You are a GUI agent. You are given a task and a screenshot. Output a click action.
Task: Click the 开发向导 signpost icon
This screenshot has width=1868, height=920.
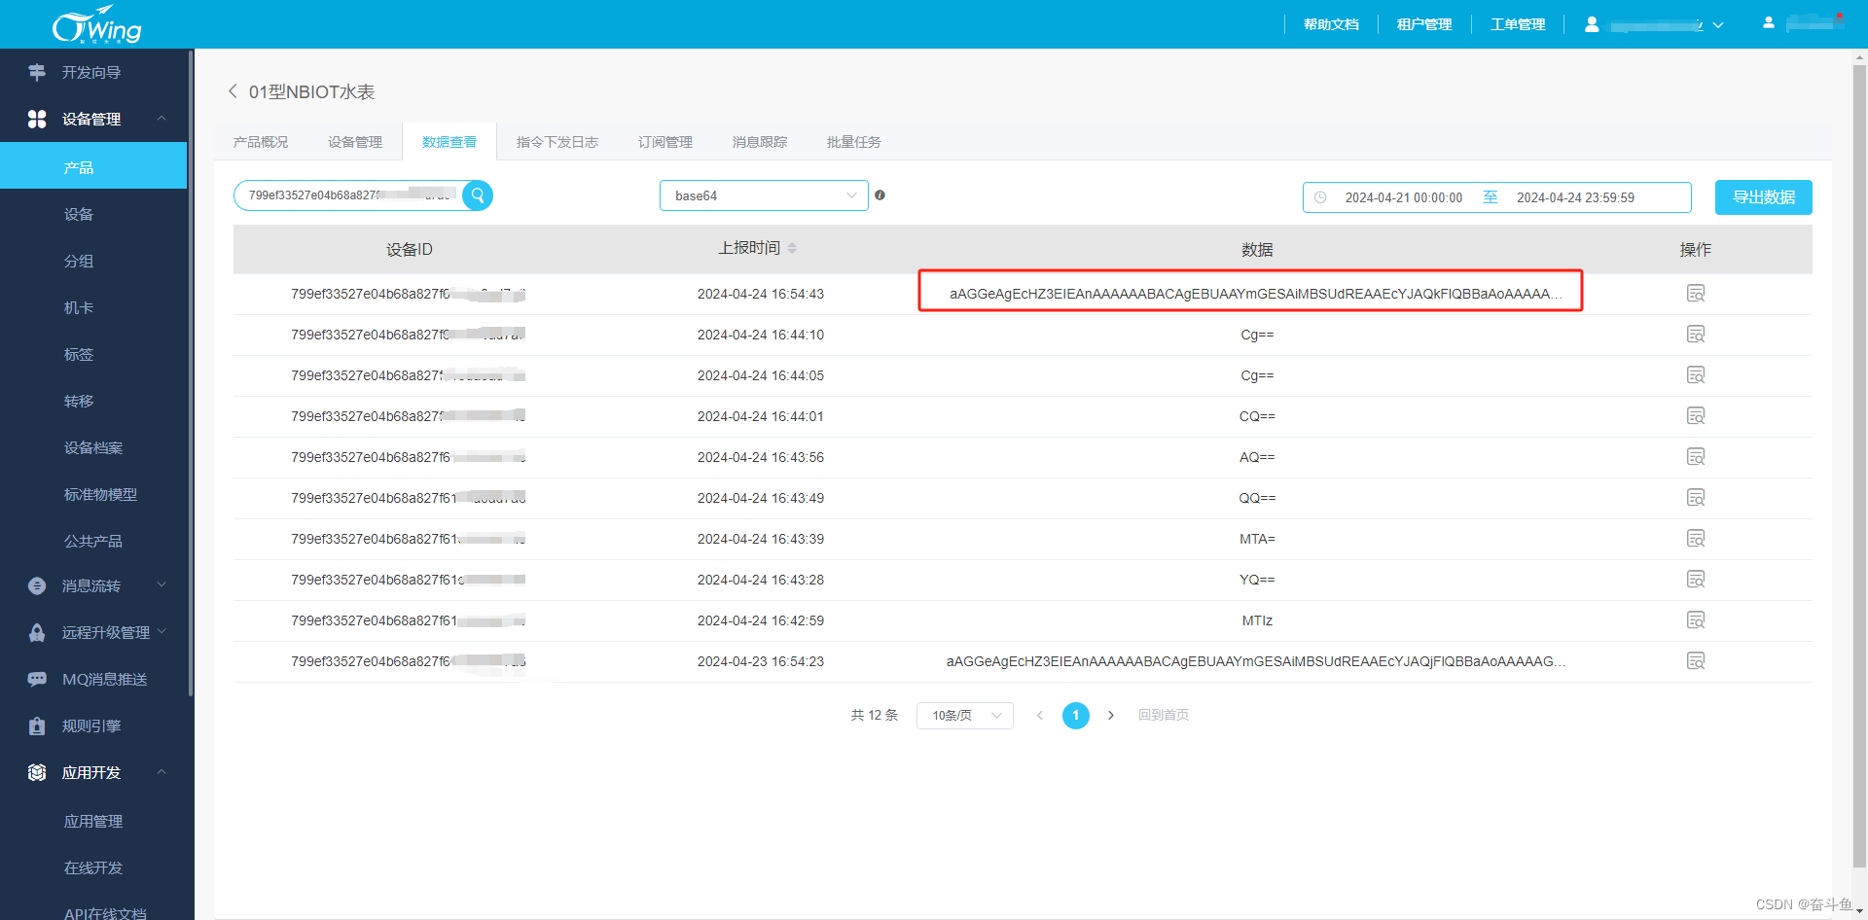(x=37, y=72)
